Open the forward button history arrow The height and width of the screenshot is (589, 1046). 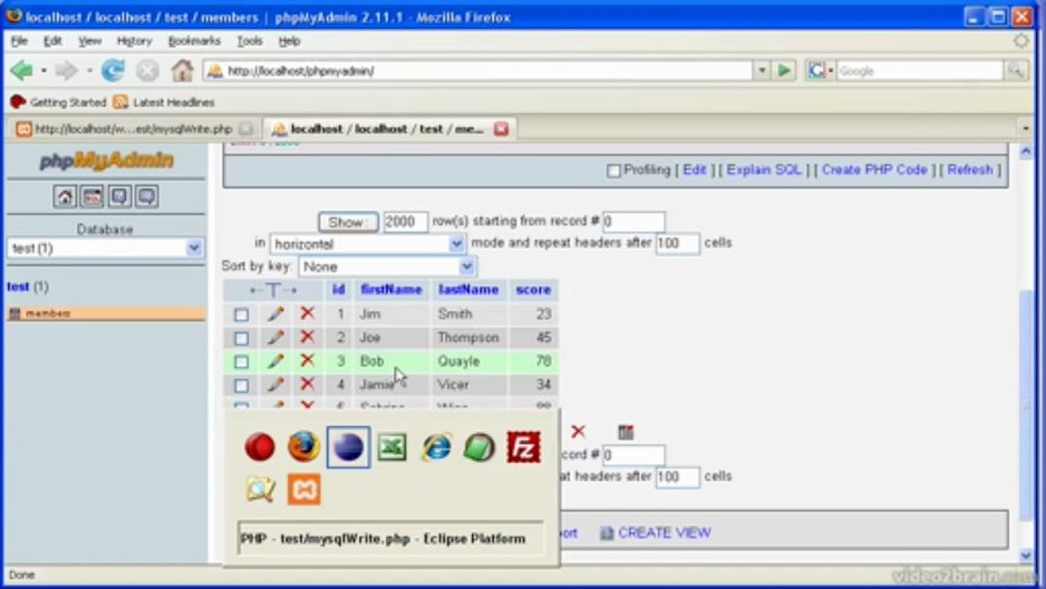pyautogui.click(x=89, y=71)
